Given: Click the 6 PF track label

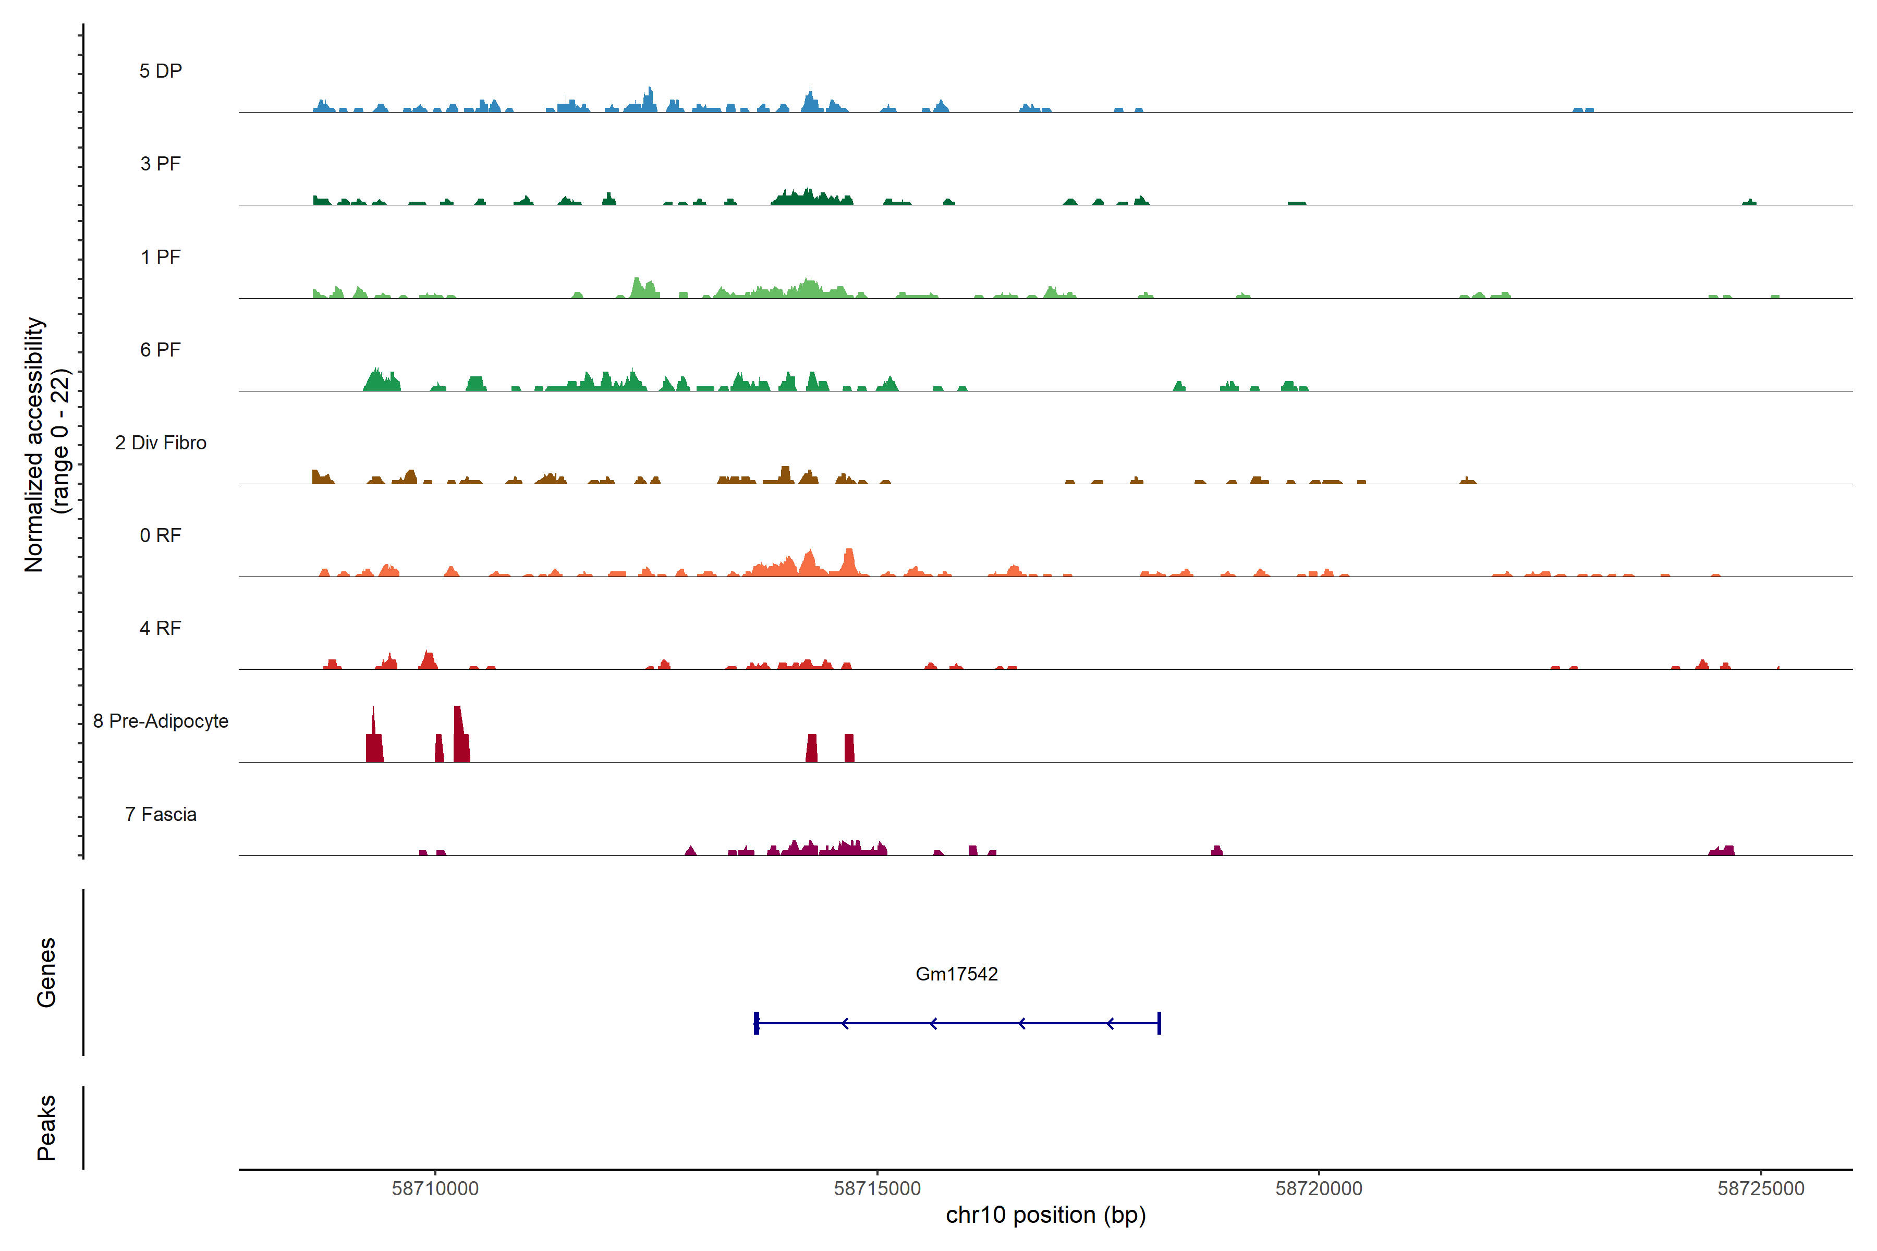Looking at the screenshot, I should (161, 349).
